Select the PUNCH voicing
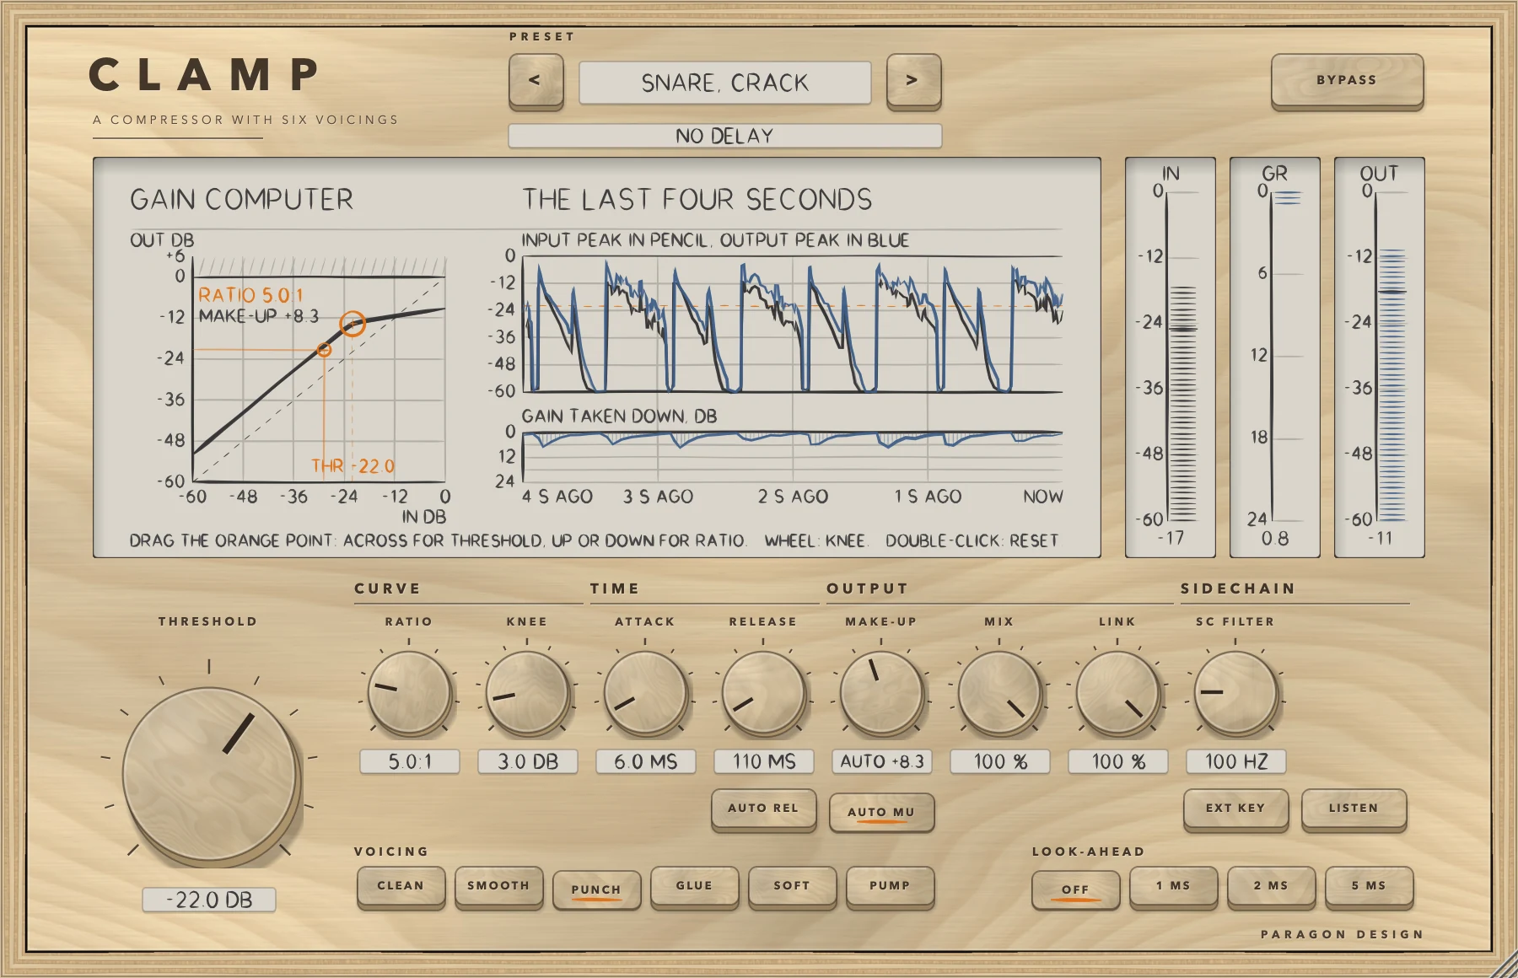1518x978 pixels. coord(596,889)
